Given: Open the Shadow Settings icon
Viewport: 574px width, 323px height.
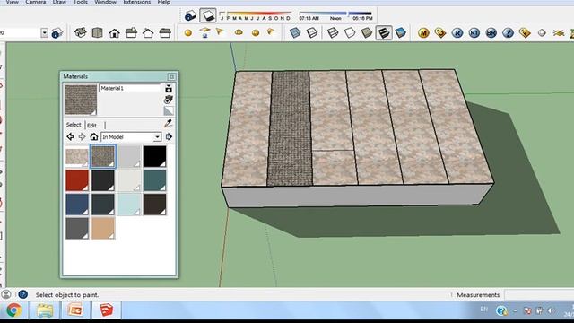Looking at the screenshot, I should 190,15.
